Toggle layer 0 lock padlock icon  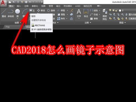pyautogui.click(x=116, y=11)
